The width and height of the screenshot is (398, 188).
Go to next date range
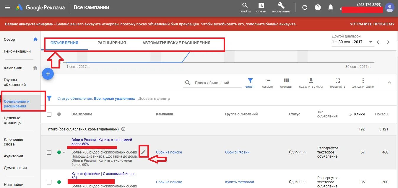[388, 42]
